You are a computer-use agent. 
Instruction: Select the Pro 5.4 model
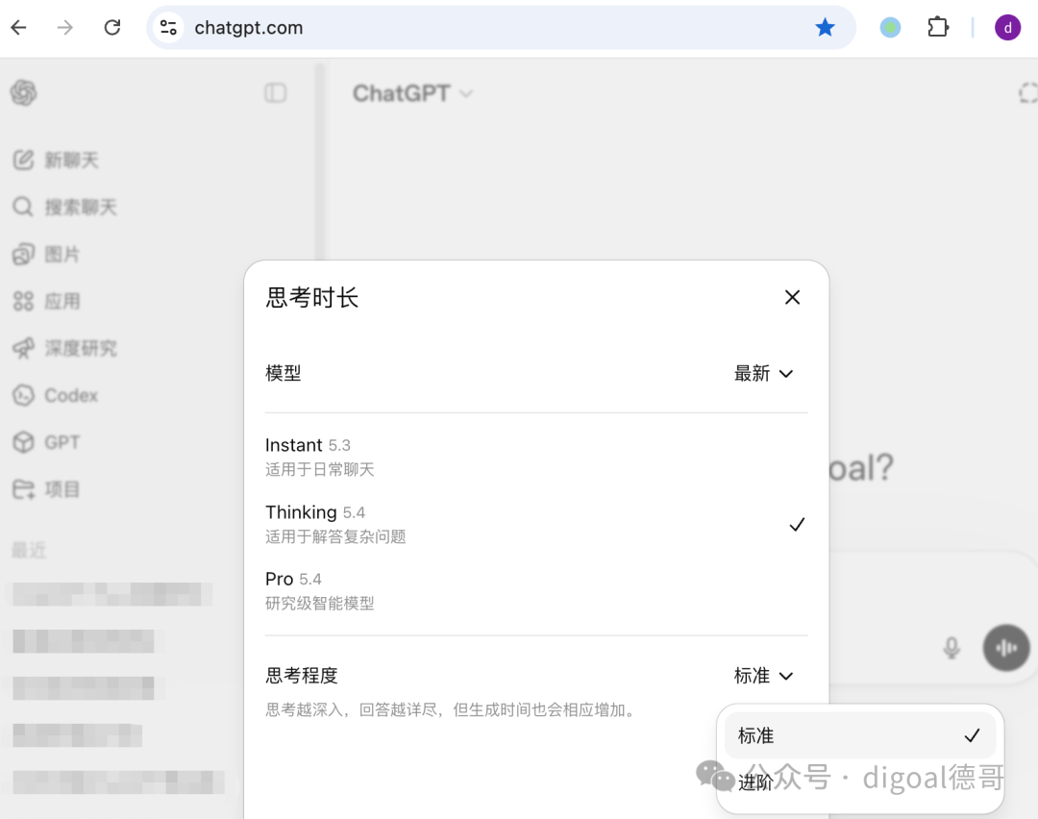536,590
